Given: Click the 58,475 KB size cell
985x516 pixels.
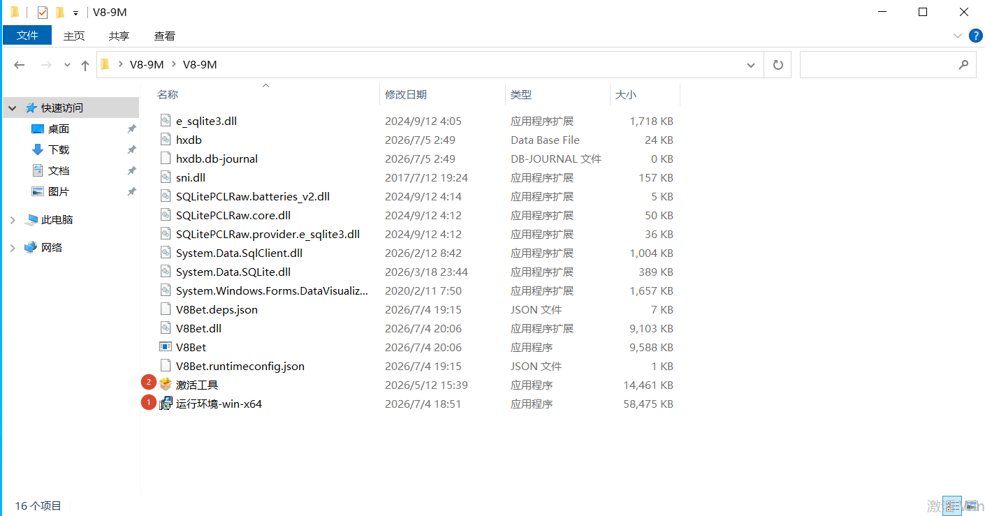Looking at the screenshot, I should (648, 404).
